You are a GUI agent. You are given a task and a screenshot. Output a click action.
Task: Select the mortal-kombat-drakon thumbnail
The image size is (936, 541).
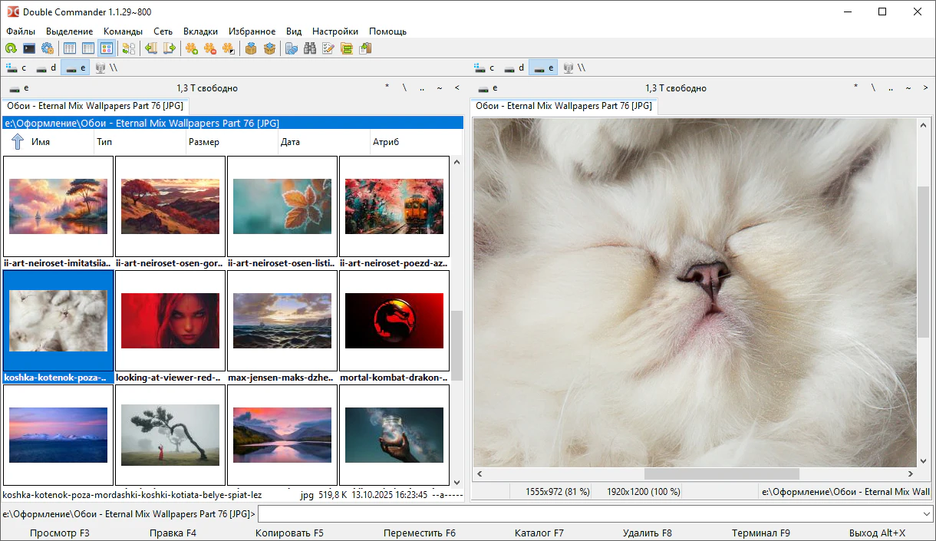click(x=394, y=321)
